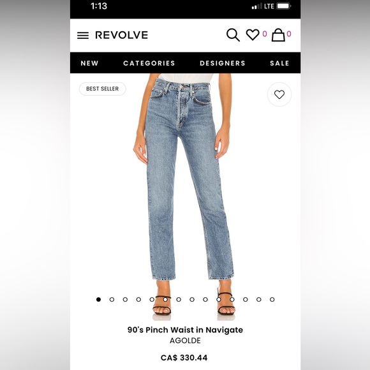Click the REVOLVE logo
Image resolution: width=370 pixels, height=370 pixels.
point(121,35)
